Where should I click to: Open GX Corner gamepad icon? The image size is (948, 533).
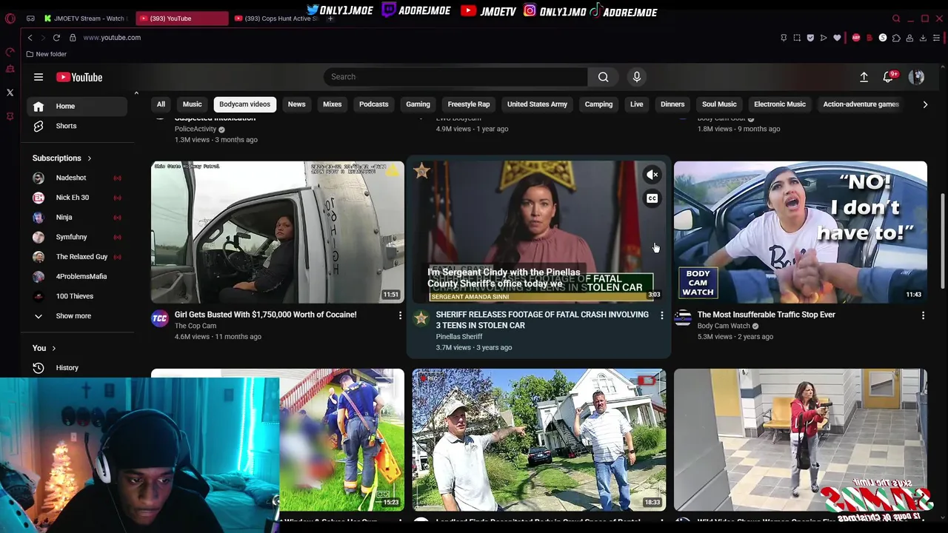tap(30, 19)
